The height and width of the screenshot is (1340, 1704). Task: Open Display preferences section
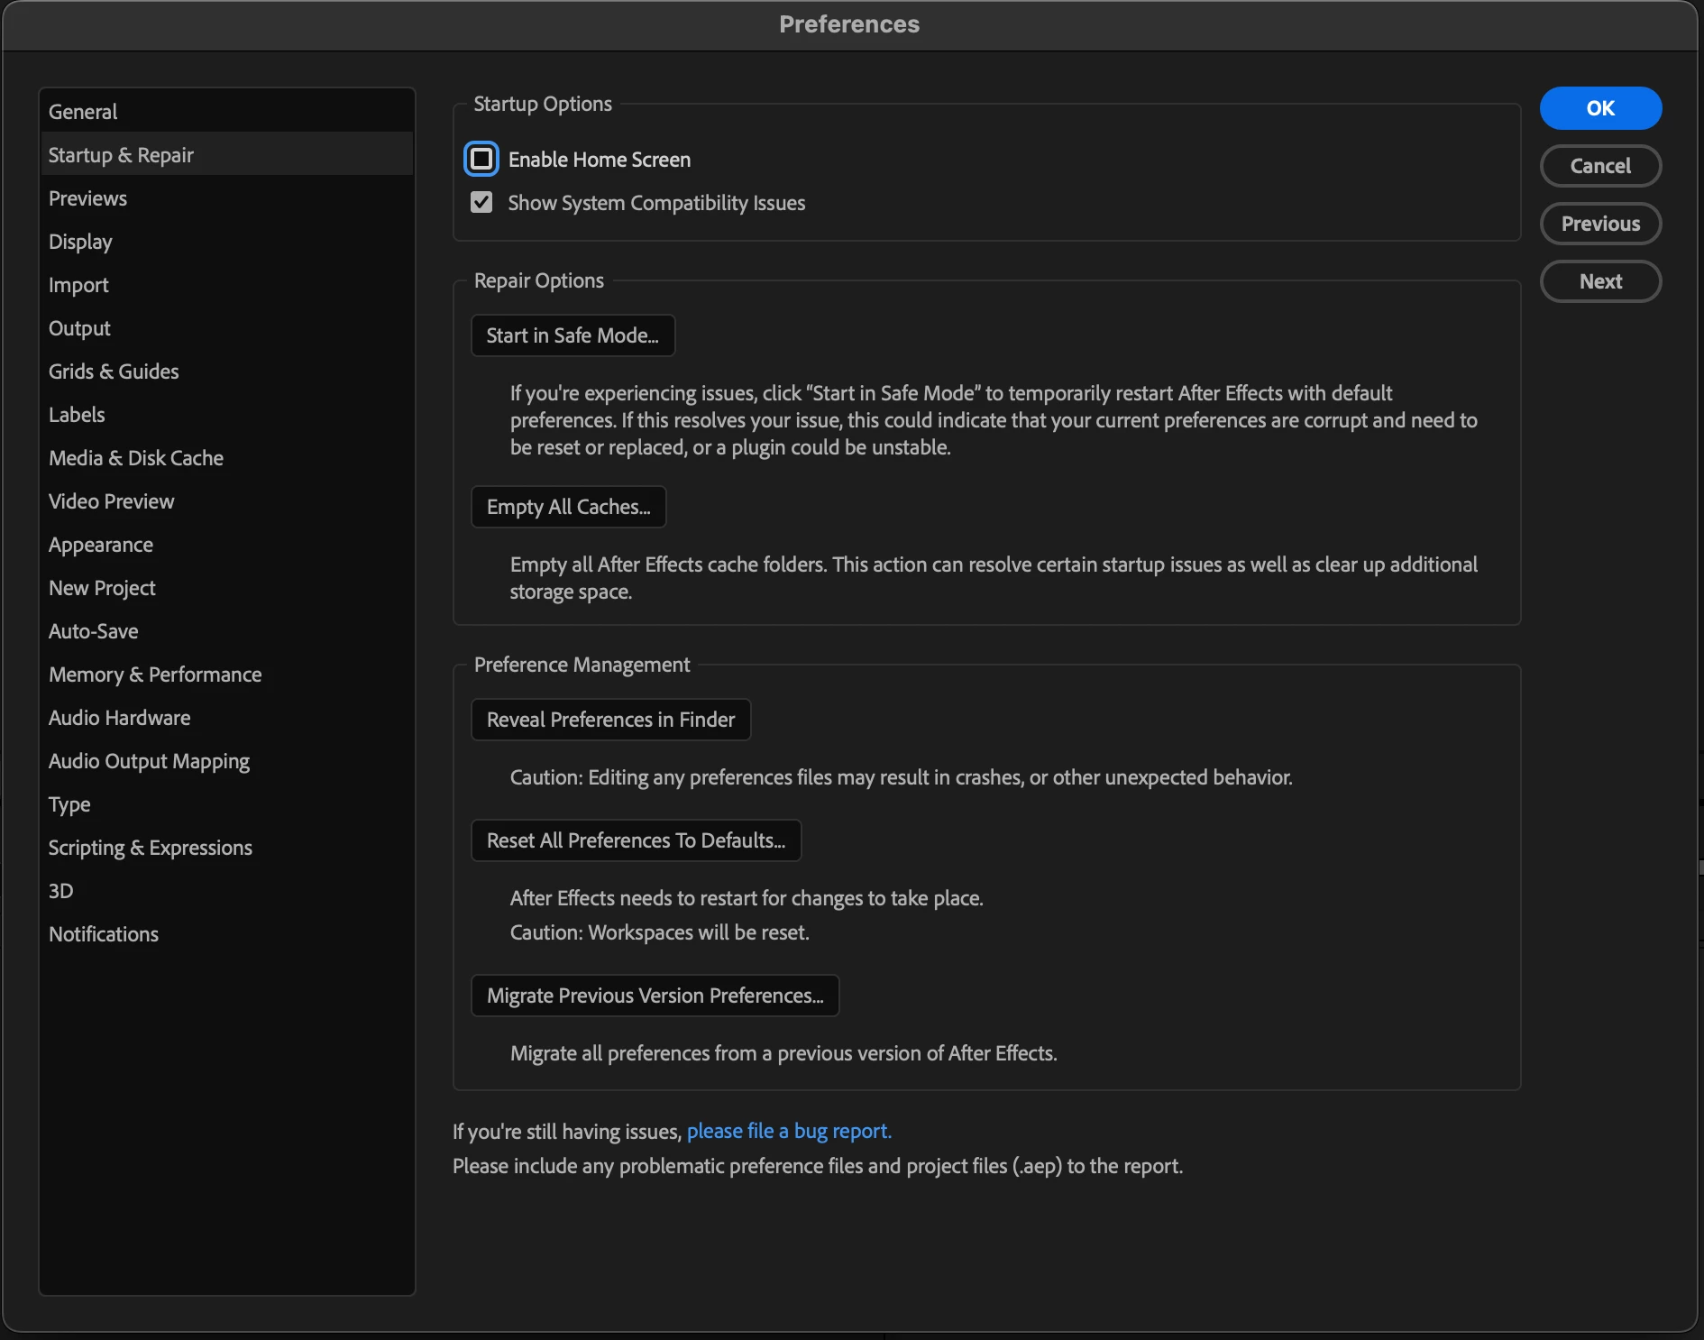click(x=226, y=242)
